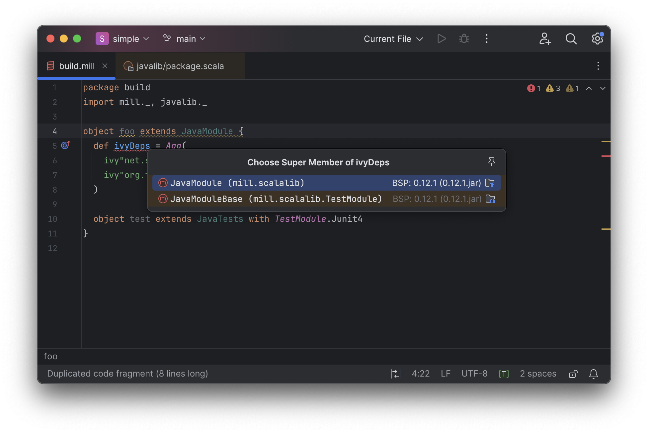Open Search Everywhere magnifier icon
This screenshot has width=648, height=433.
[571, 39]
